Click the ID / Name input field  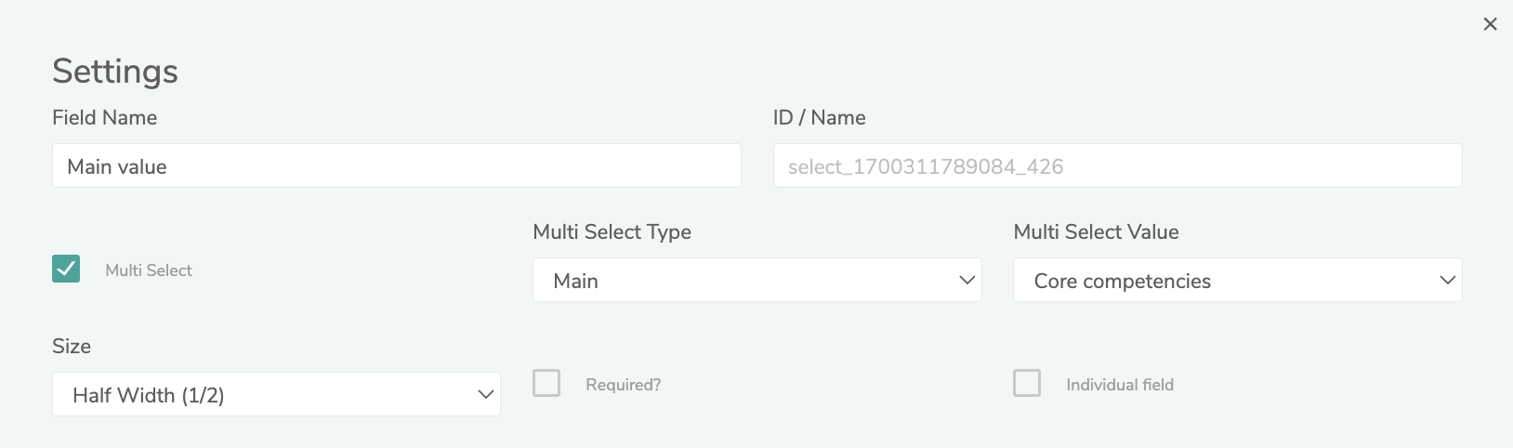(x=1117, y=166)
